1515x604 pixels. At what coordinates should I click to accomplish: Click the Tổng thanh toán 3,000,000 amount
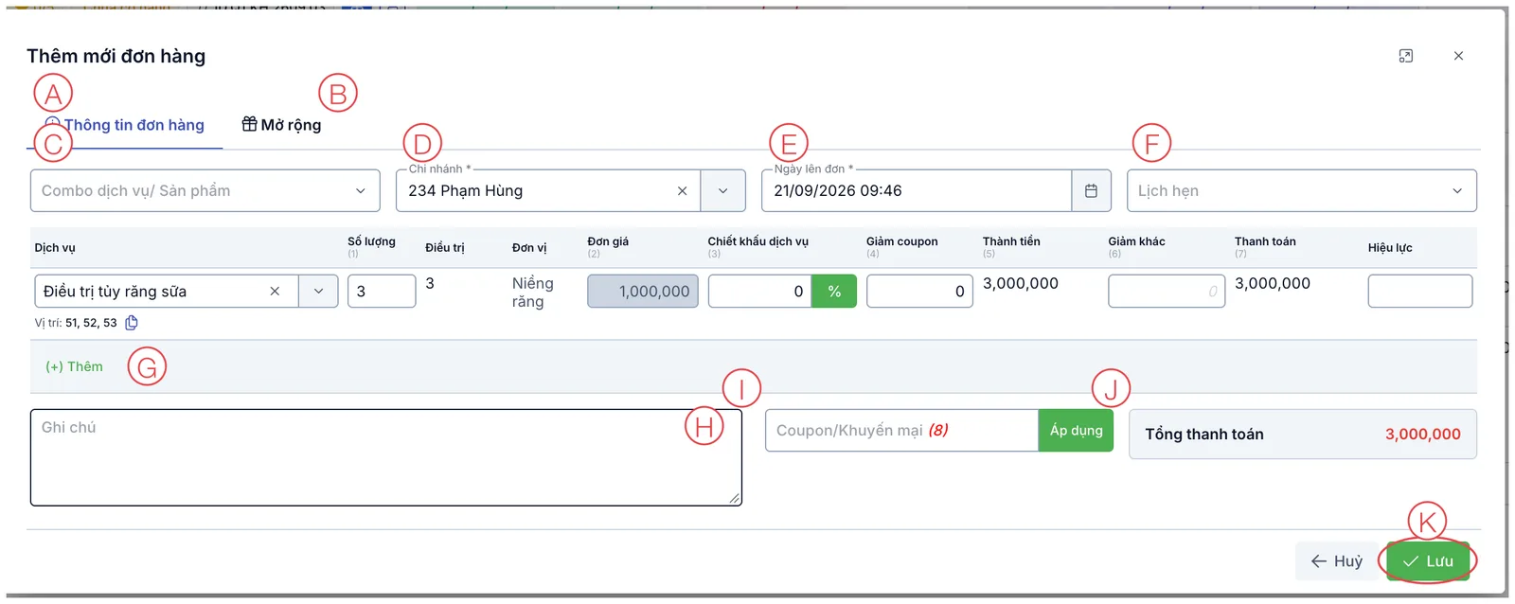[1423, 434]
